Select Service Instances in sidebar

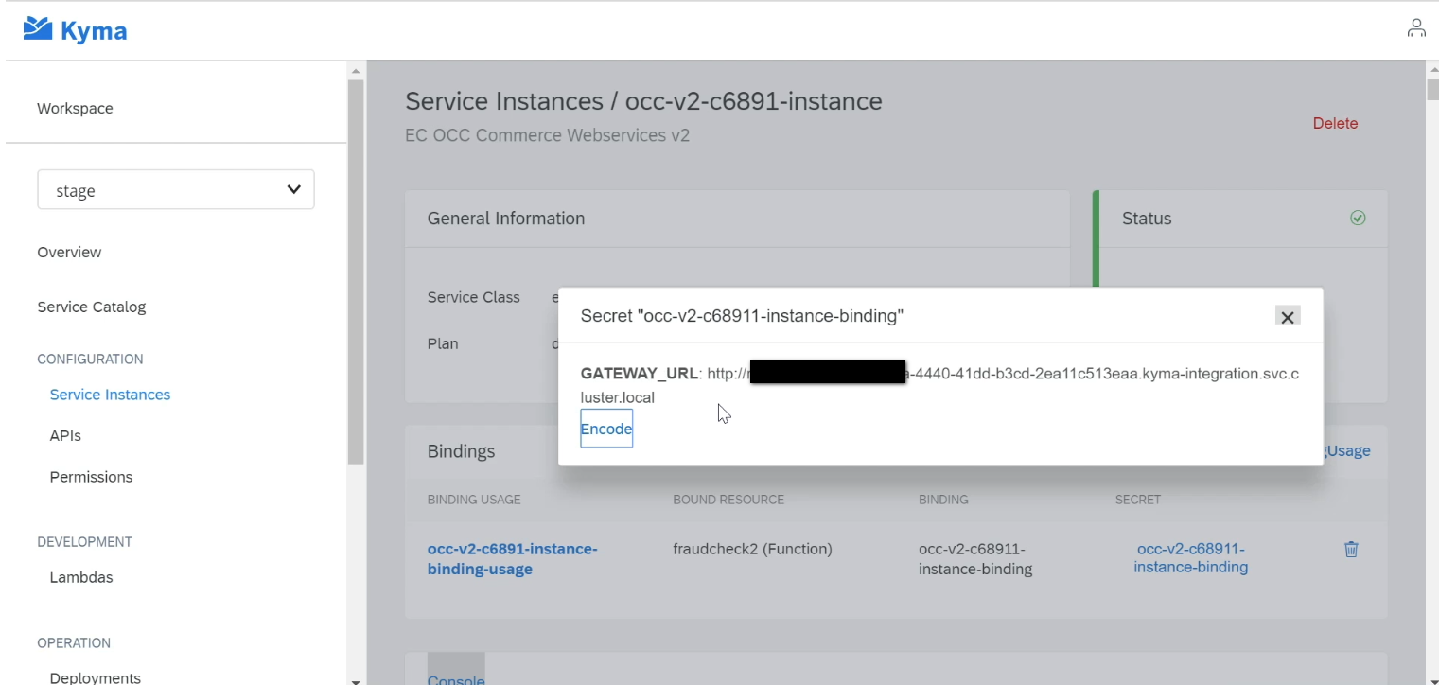[110, 395]
